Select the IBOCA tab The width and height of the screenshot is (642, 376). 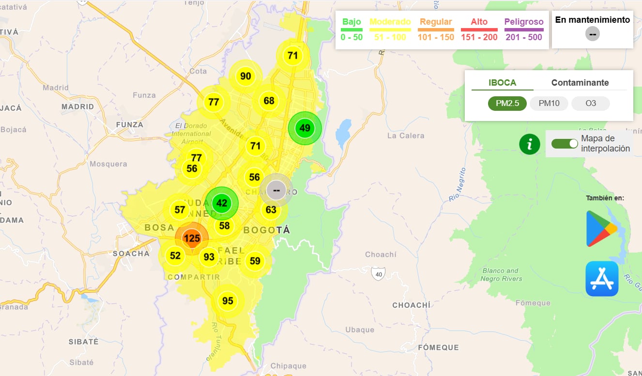point(502,82)
